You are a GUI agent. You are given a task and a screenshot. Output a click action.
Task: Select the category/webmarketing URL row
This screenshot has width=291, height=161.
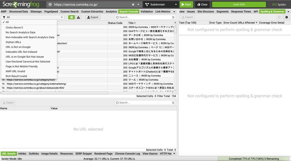click(x=87, y=84)
